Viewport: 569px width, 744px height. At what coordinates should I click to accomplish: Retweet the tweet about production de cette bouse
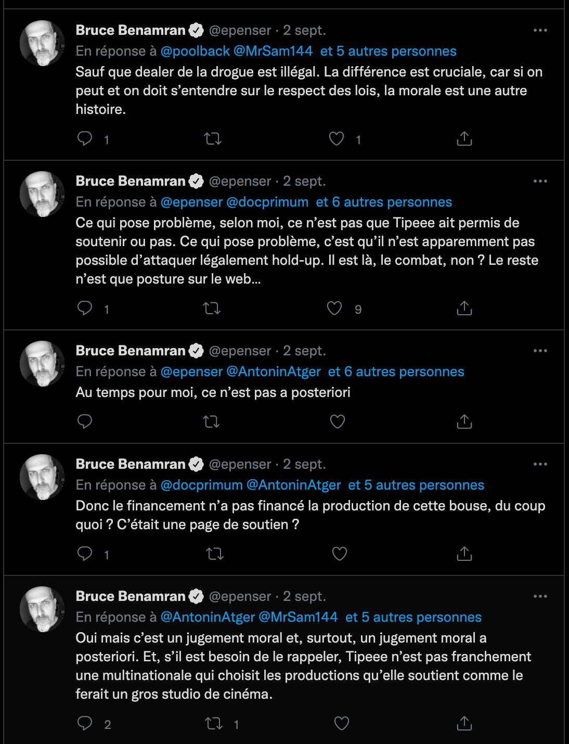click(x=215, y=554)
